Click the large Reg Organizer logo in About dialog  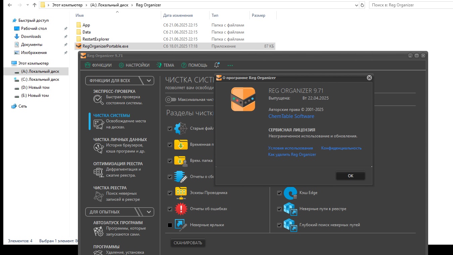click(x=243, y=99)
